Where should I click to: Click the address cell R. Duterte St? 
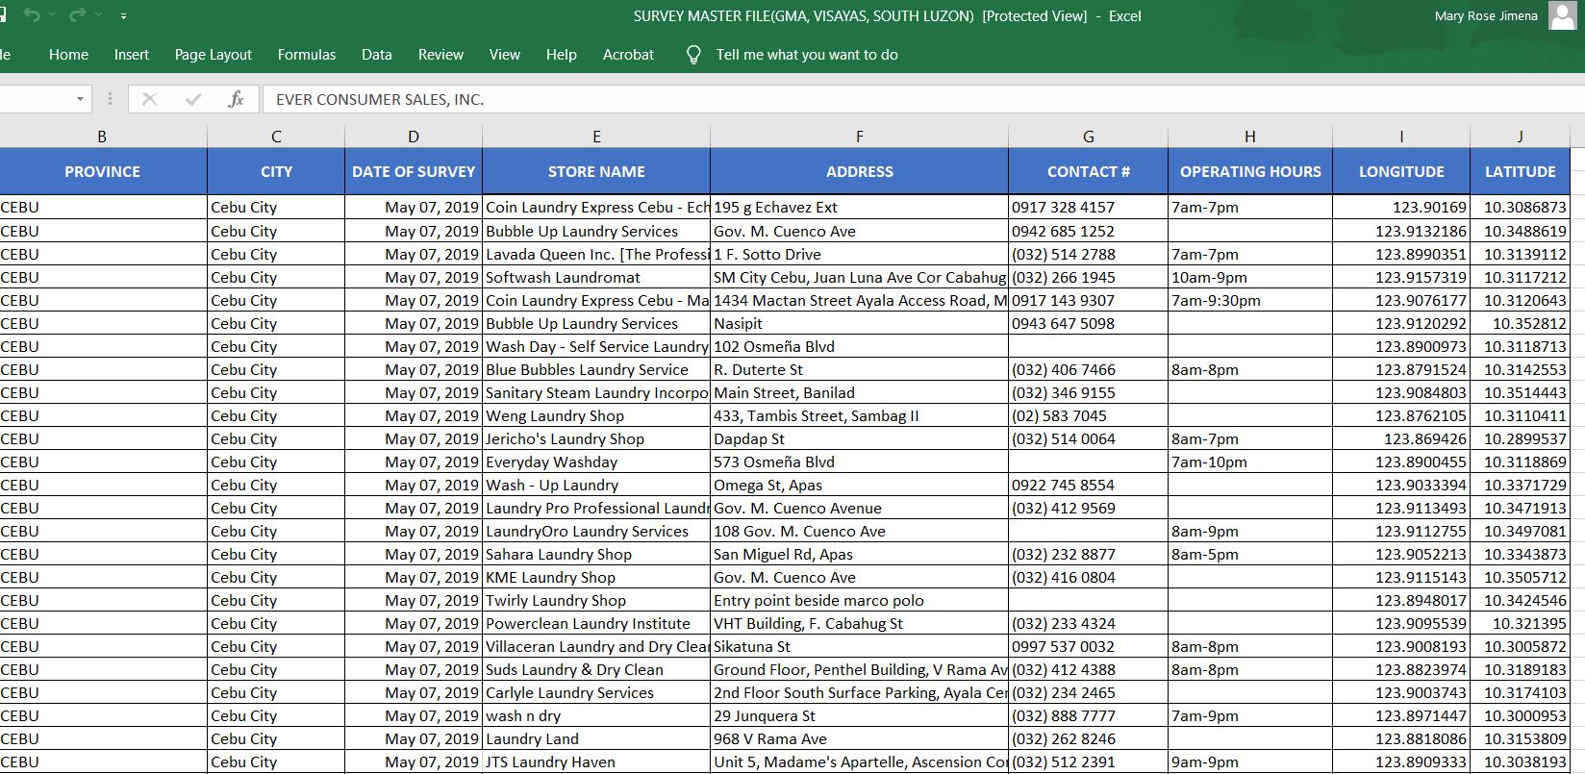pyautogui.click(x=860, y=369)
